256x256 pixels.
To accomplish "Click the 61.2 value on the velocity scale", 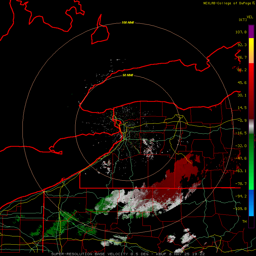I will 242,70.
